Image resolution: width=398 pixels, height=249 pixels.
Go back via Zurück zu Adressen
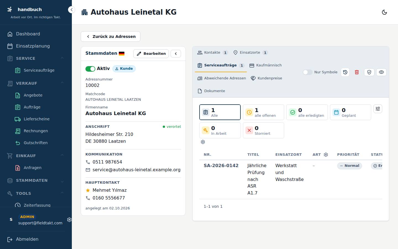111,37
